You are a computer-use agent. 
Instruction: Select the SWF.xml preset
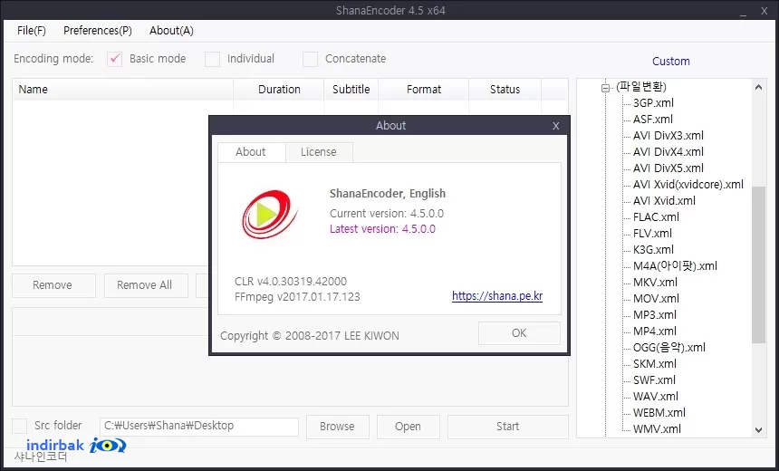tap(654, 380)
